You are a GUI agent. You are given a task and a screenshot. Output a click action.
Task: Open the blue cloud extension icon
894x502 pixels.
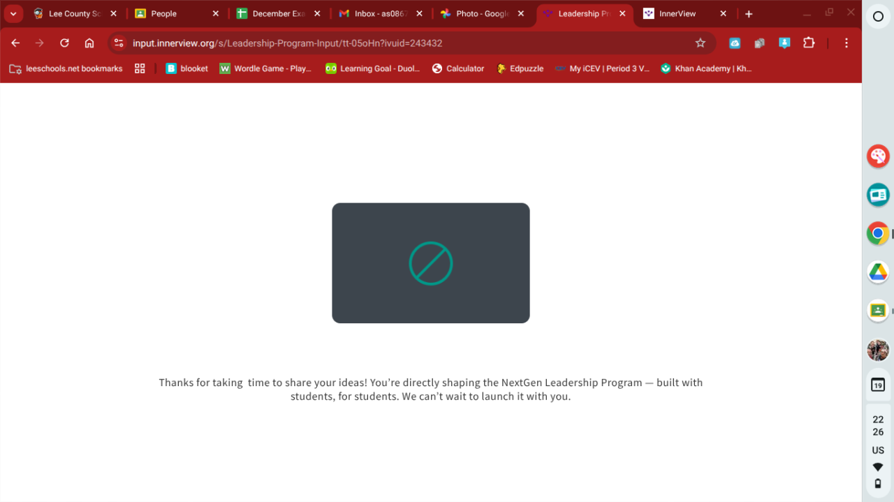coord(735,43)
